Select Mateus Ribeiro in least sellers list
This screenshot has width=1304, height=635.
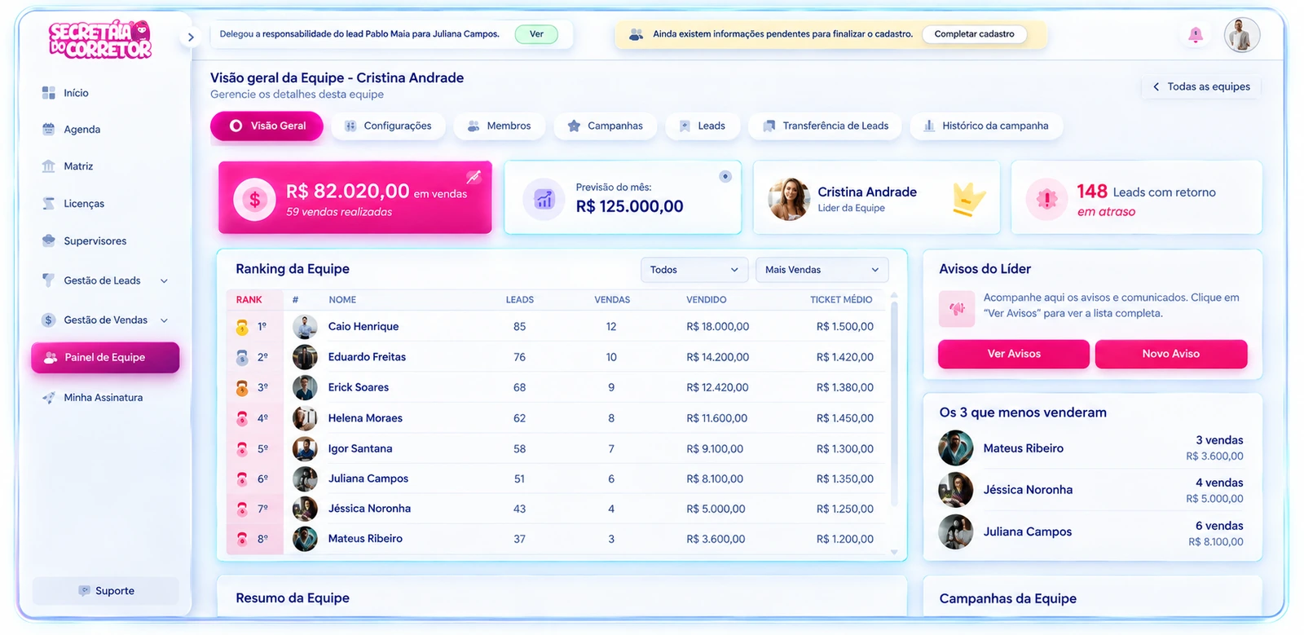click(1092, 448)
